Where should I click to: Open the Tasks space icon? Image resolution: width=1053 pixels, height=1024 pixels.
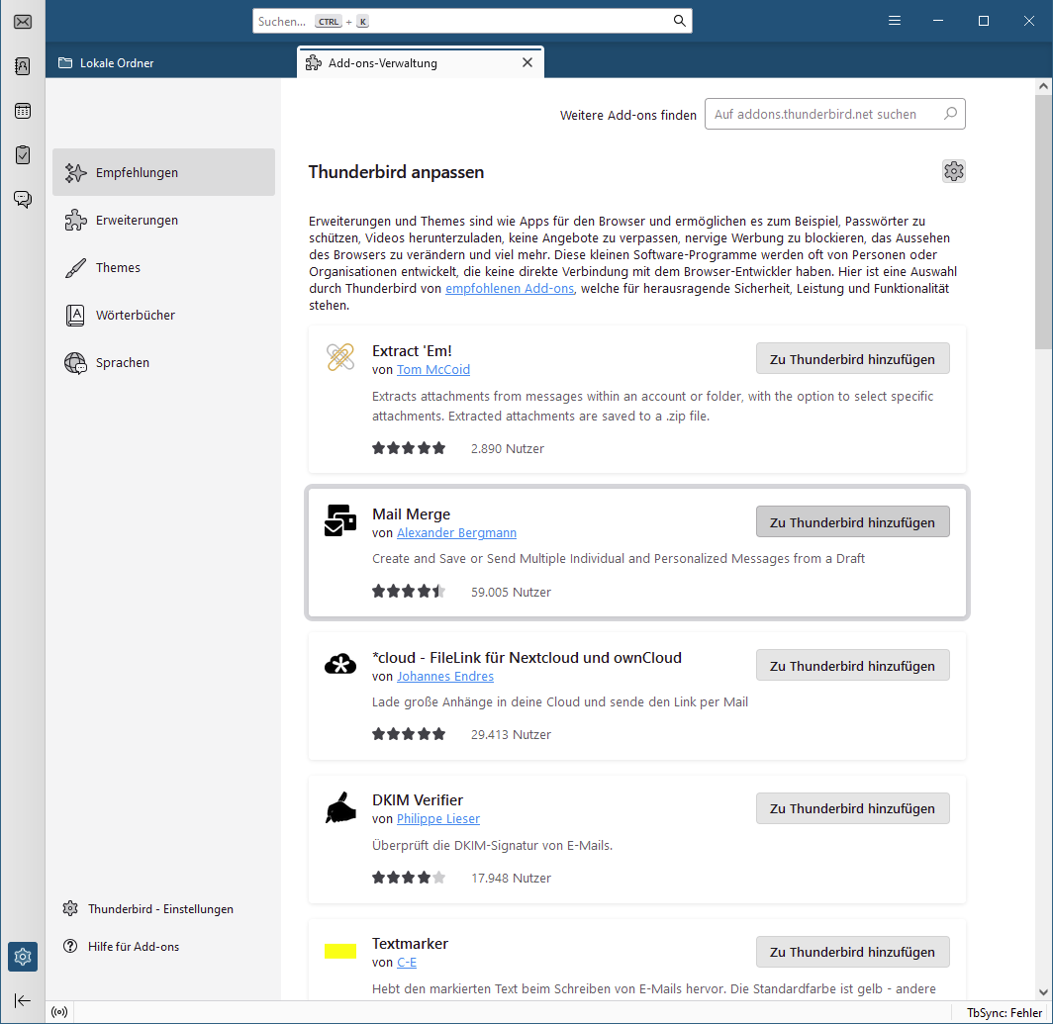click(x=22, y=155)
